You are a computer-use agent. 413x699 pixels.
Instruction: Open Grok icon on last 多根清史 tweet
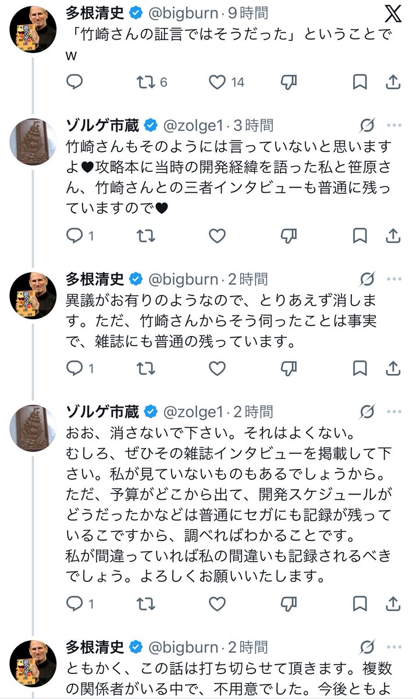(367, 647)
